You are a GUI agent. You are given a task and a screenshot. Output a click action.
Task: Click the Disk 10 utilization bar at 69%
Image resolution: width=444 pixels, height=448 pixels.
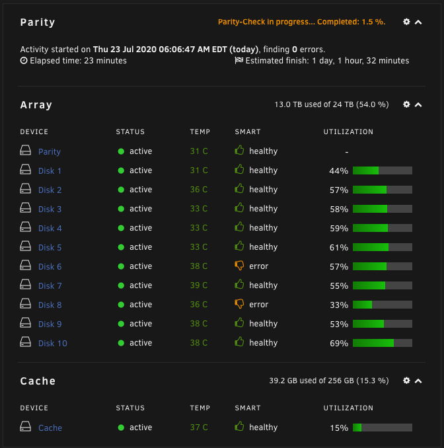383,343
